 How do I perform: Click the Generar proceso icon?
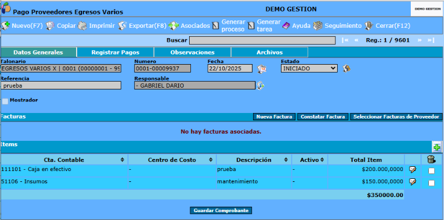coord(216,26)
